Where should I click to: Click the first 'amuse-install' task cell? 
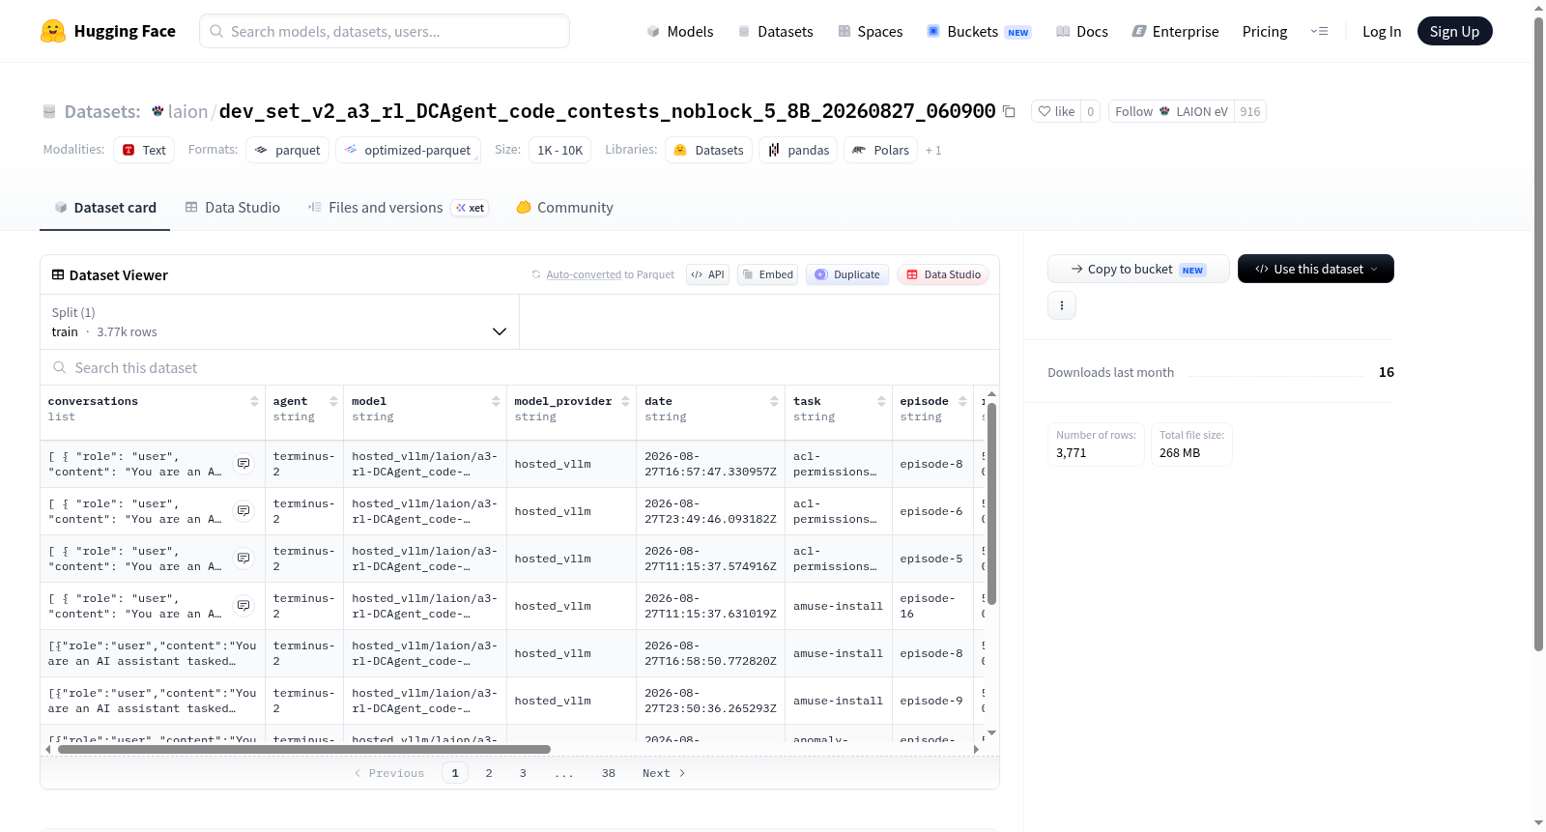[x=838, y=606]
